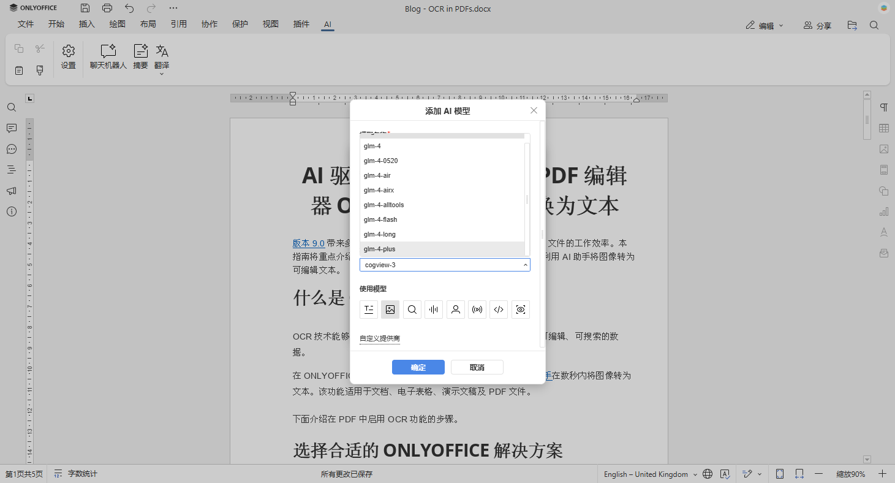Switch to the Insert (插入) tab
This screenshot has height=483, width=895.
[87, 24]
